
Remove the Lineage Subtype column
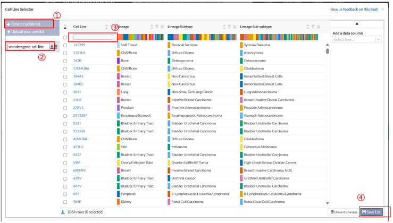click(x=235, y=27)
